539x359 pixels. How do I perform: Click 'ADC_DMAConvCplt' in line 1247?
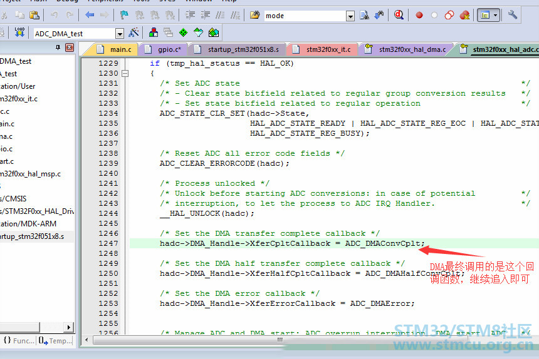pos(382,243)
